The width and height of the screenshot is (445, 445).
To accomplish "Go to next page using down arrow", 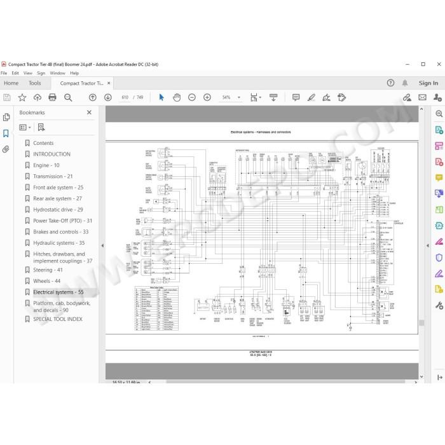I will (108, 98).
